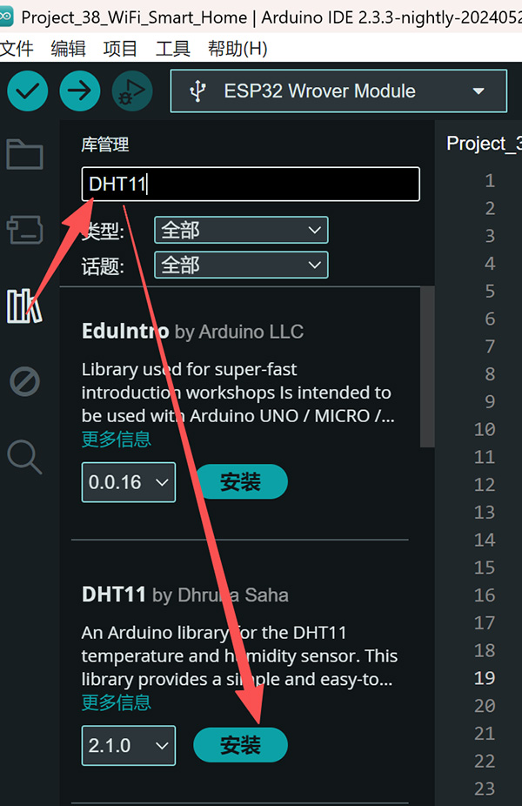The height and width of the screenshot is (806, 522).
Task: Install the DHT11 library by Dhruba Saha
Action: pos(240,745)
